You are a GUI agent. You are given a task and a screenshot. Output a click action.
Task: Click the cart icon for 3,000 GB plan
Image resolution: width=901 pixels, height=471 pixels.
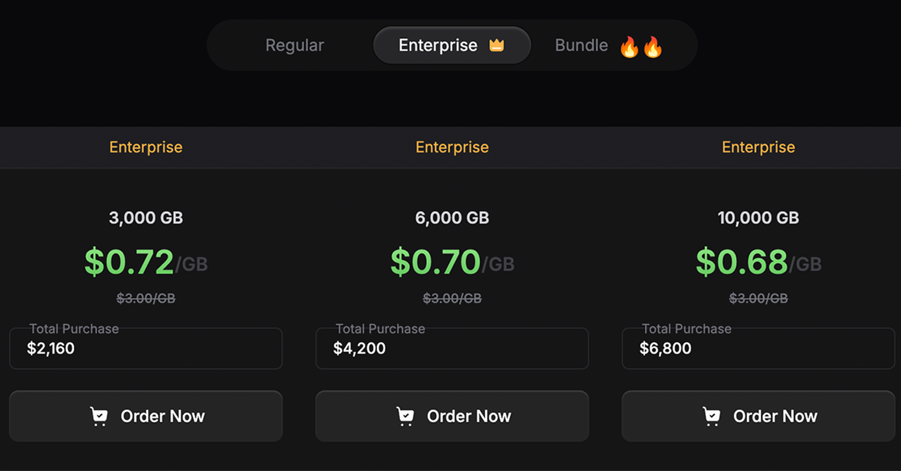coord(99,416)
